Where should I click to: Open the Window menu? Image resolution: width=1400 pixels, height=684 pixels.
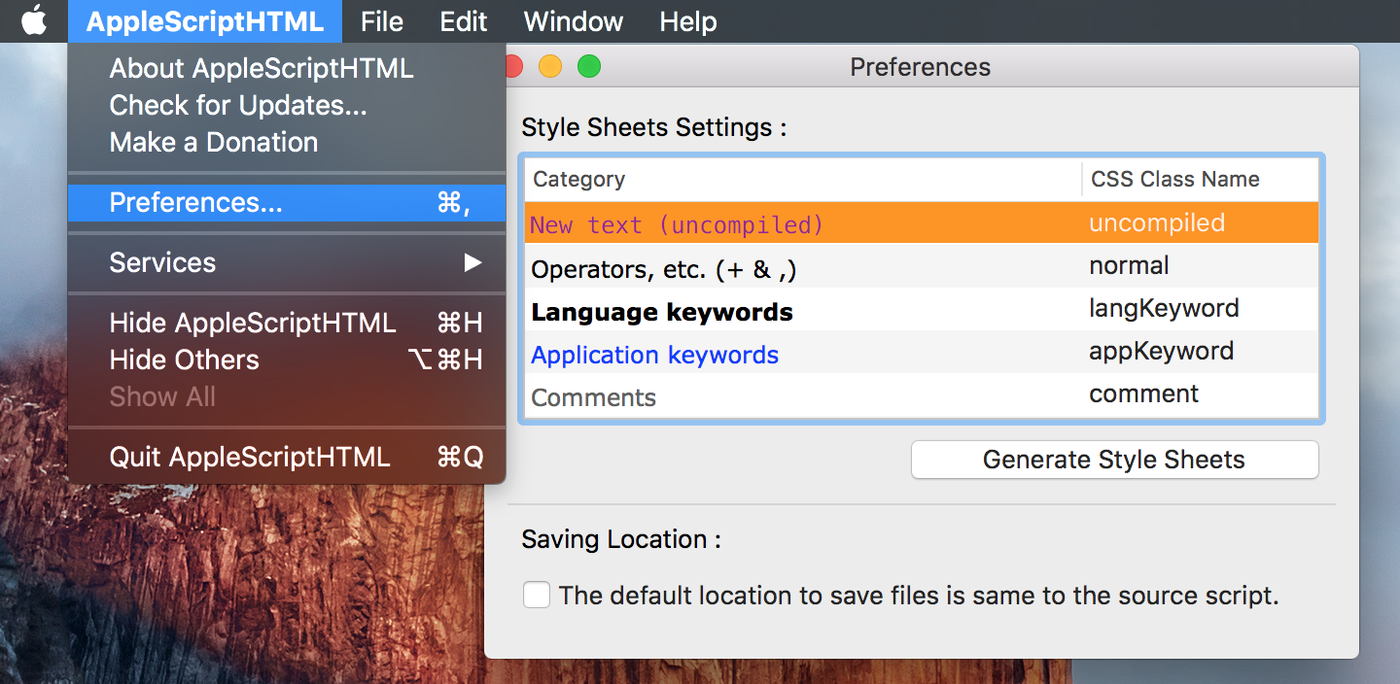pyautogui.click(x=574, y=21)
